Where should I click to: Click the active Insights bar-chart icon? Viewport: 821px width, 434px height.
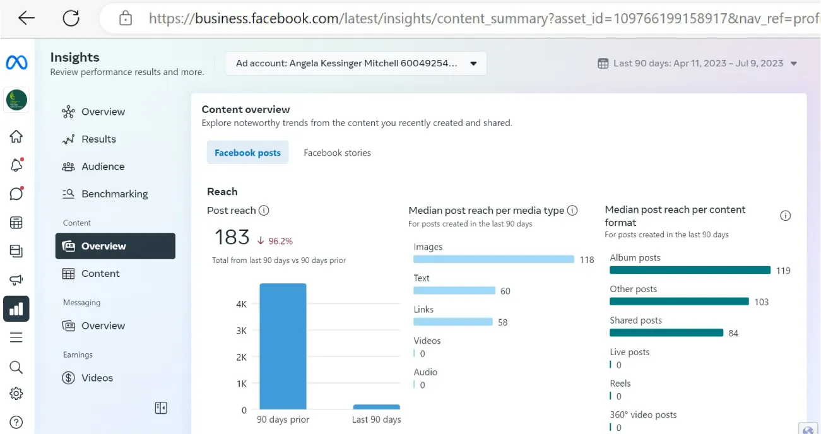[16, 308]
